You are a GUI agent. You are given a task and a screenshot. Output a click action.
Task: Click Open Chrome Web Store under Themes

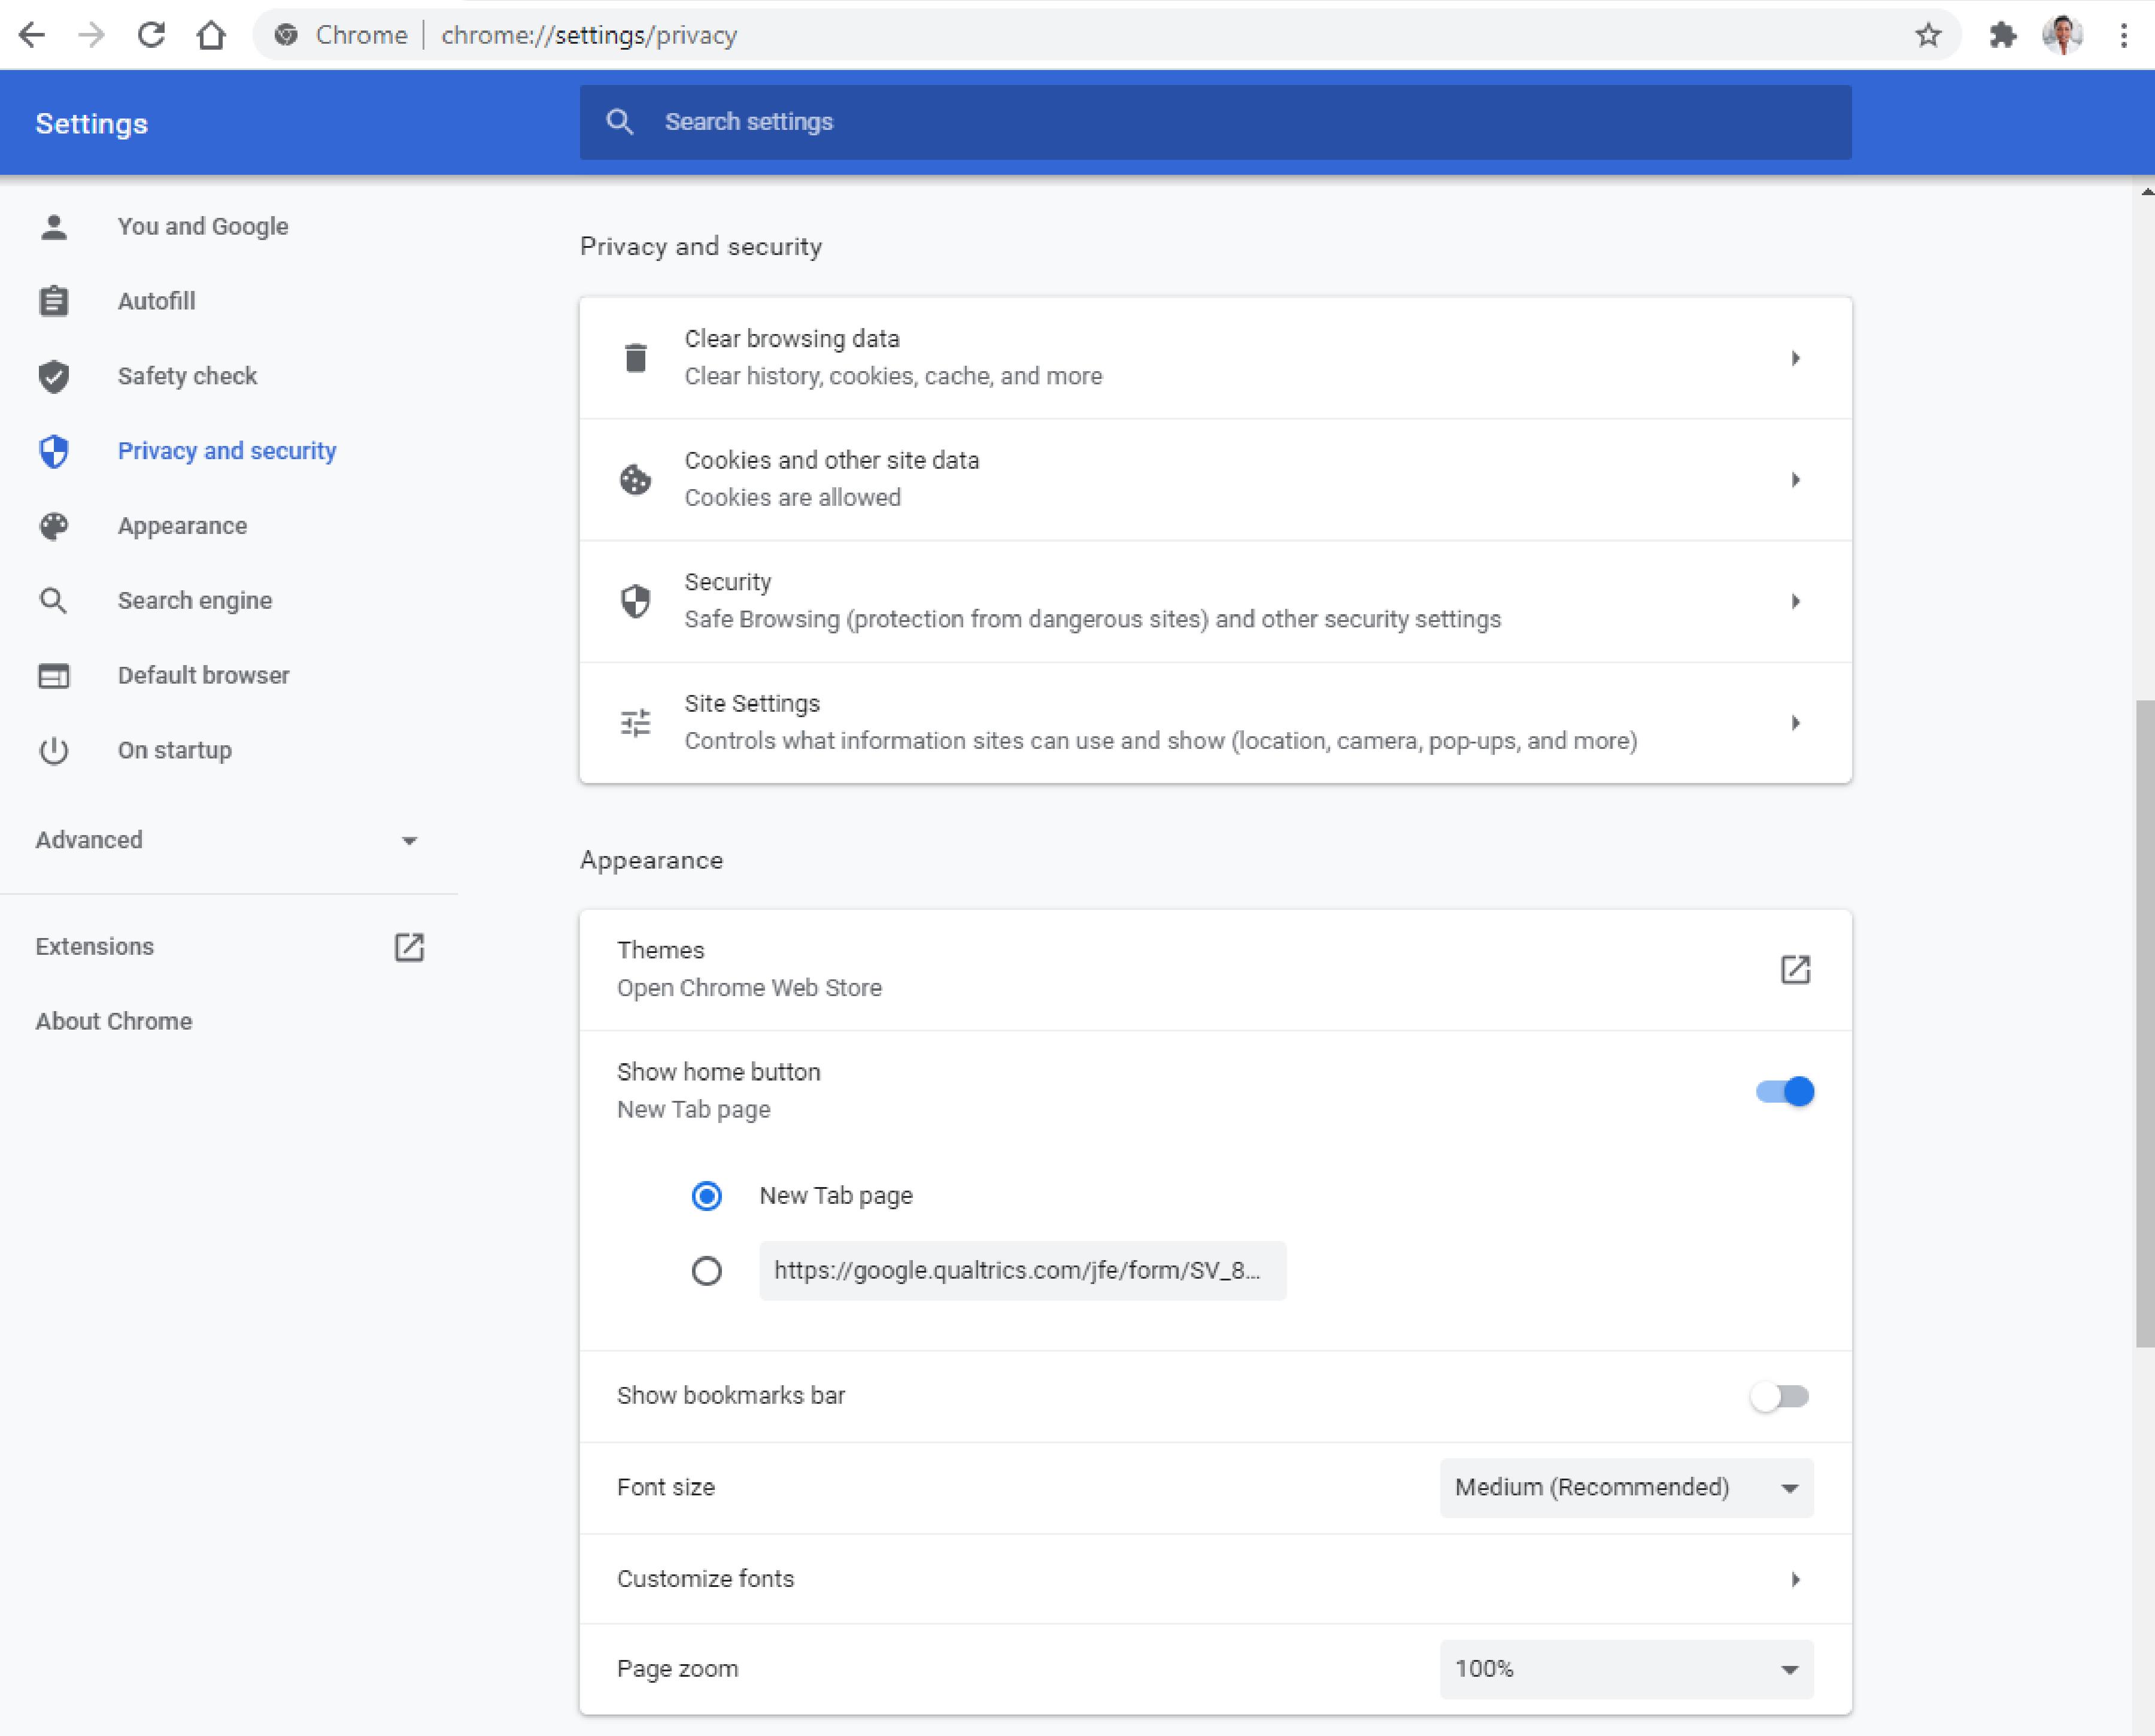pos(749,988)
